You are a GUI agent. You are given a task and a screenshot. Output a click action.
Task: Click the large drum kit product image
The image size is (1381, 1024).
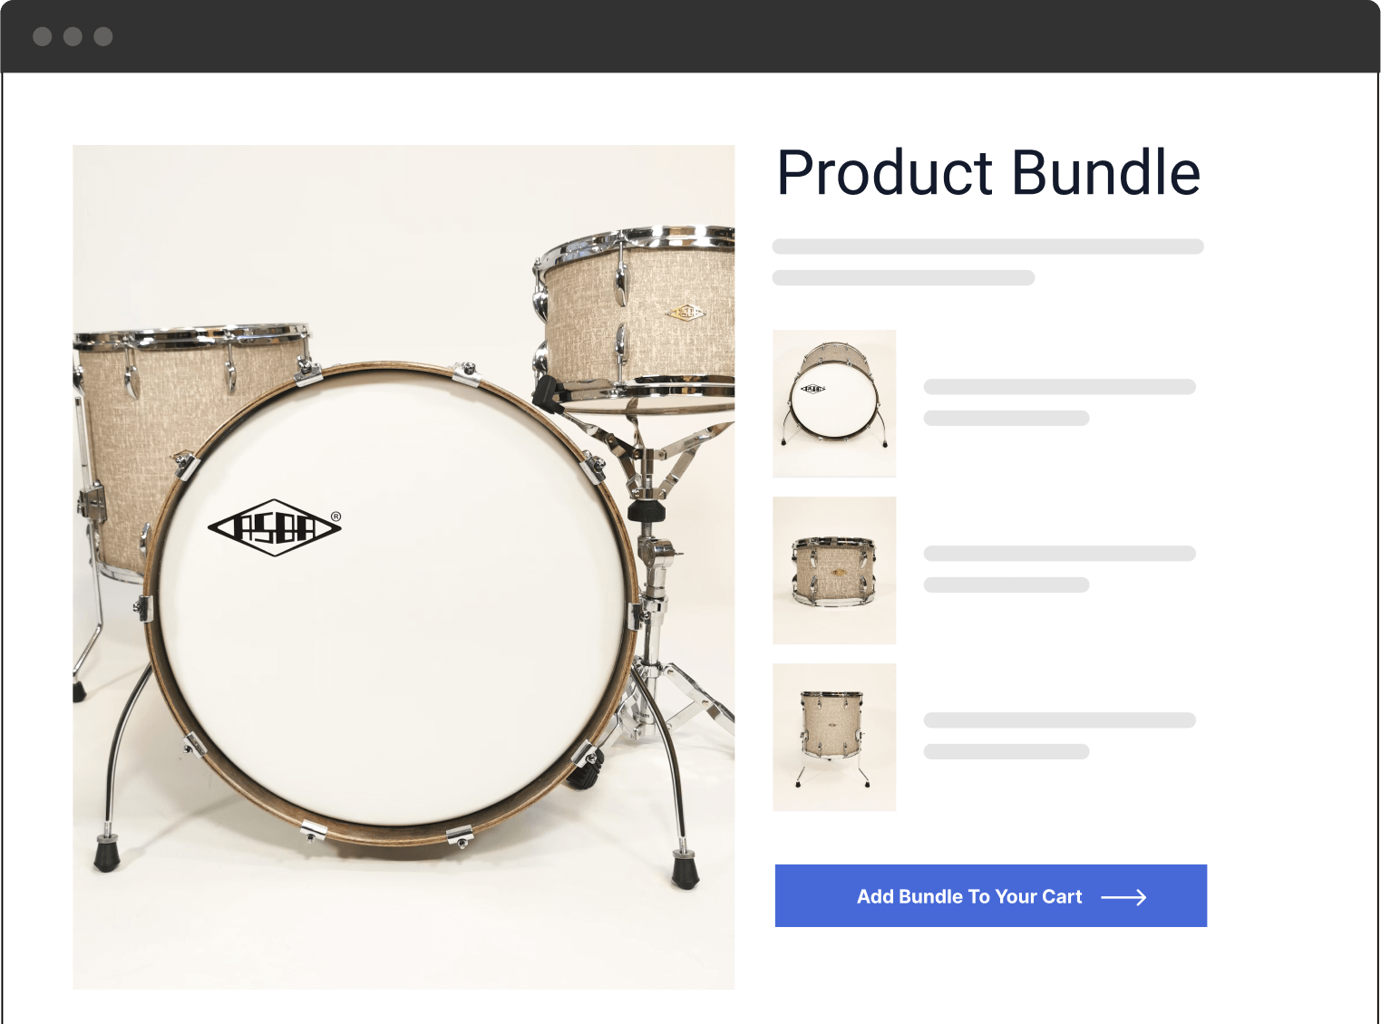pyautogui.click(x=404, y=567)
